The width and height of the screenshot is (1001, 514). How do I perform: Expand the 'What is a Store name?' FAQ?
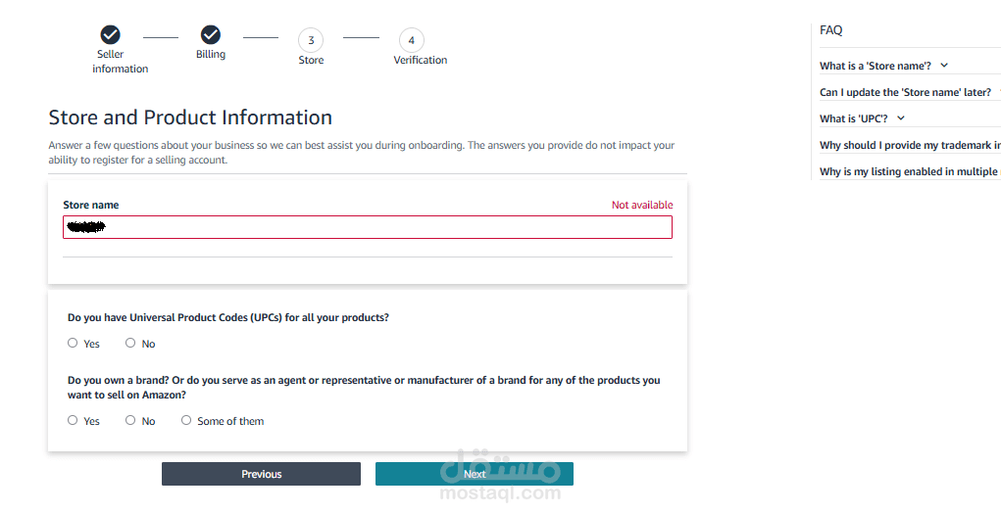point(882,66)
